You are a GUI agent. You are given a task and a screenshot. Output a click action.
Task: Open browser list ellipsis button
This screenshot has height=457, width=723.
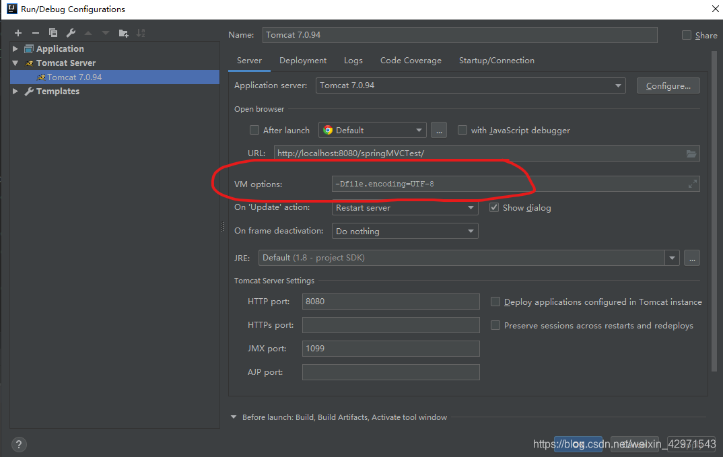[439, 131]
